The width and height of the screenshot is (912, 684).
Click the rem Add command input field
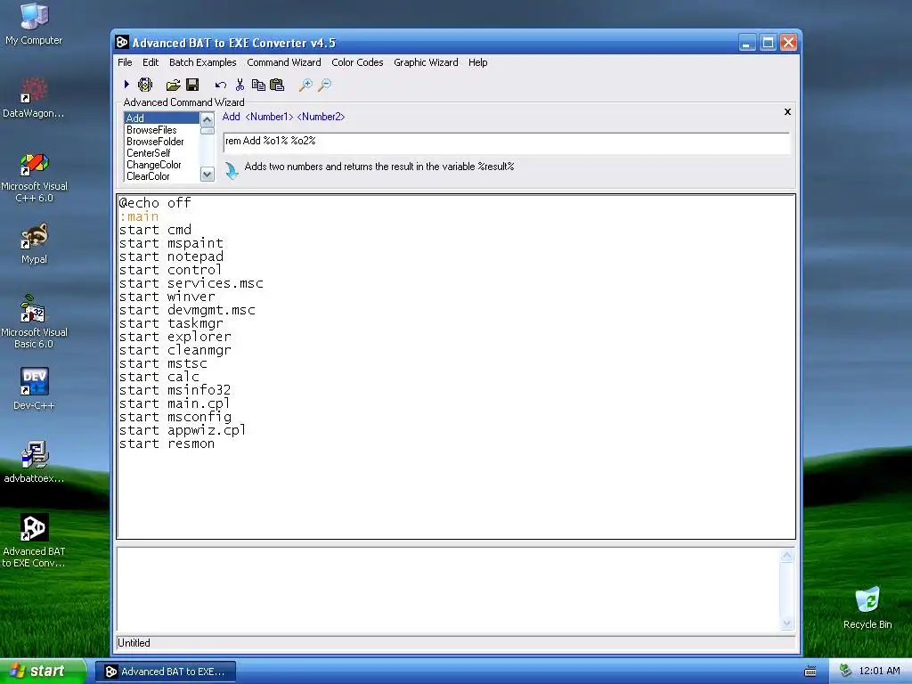click(506, 142)
